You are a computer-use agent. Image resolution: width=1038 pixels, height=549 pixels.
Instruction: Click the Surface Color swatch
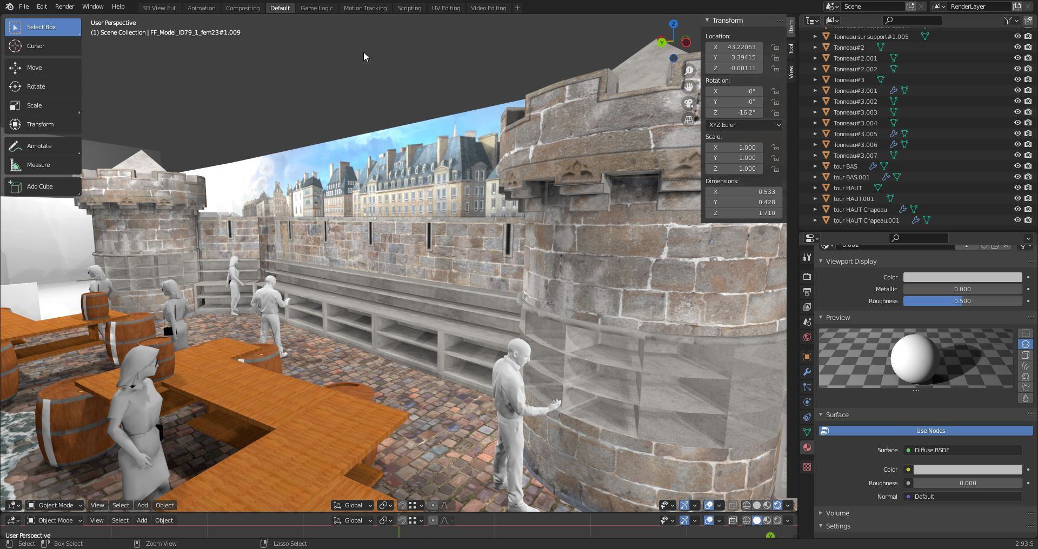tap(968, 470)
